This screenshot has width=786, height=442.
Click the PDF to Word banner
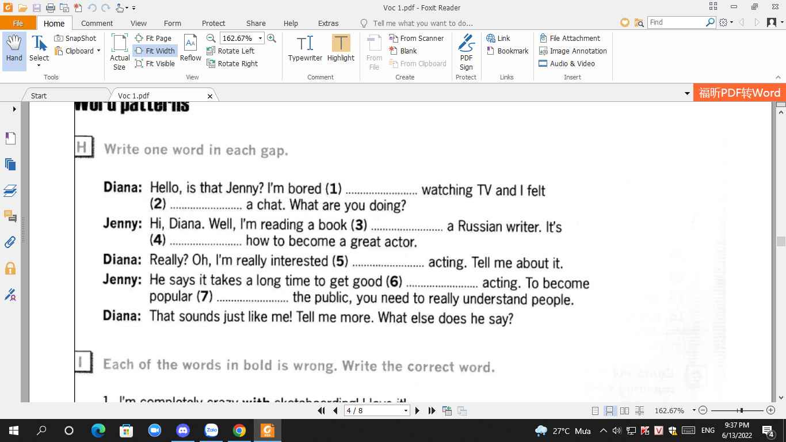[739, 93]
